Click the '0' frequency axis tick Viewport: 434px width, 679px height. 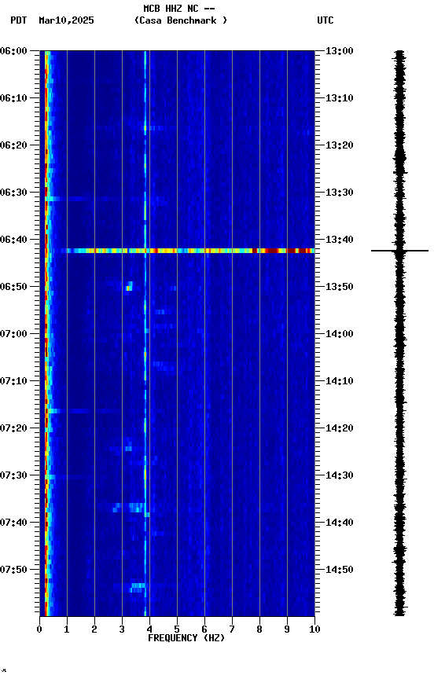(x=39, y=629)
